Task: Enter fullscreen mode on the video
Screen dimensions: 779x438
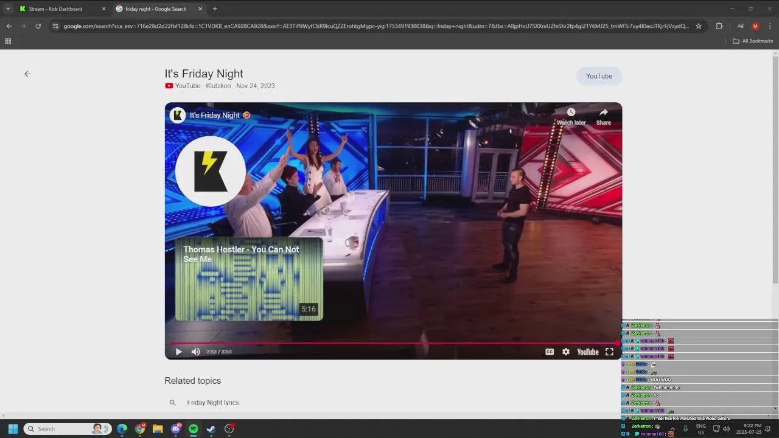Action: pos(609,352)
